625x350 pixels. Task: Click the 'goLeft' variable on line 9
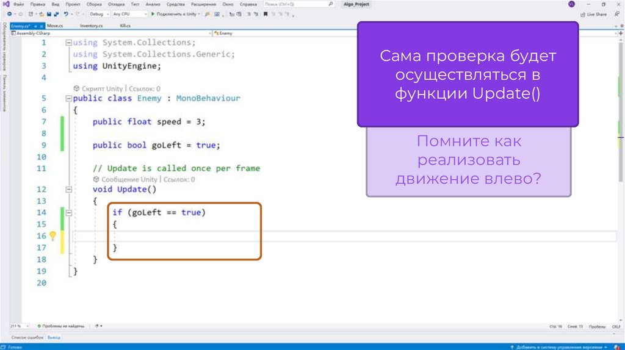pos(166,145)
